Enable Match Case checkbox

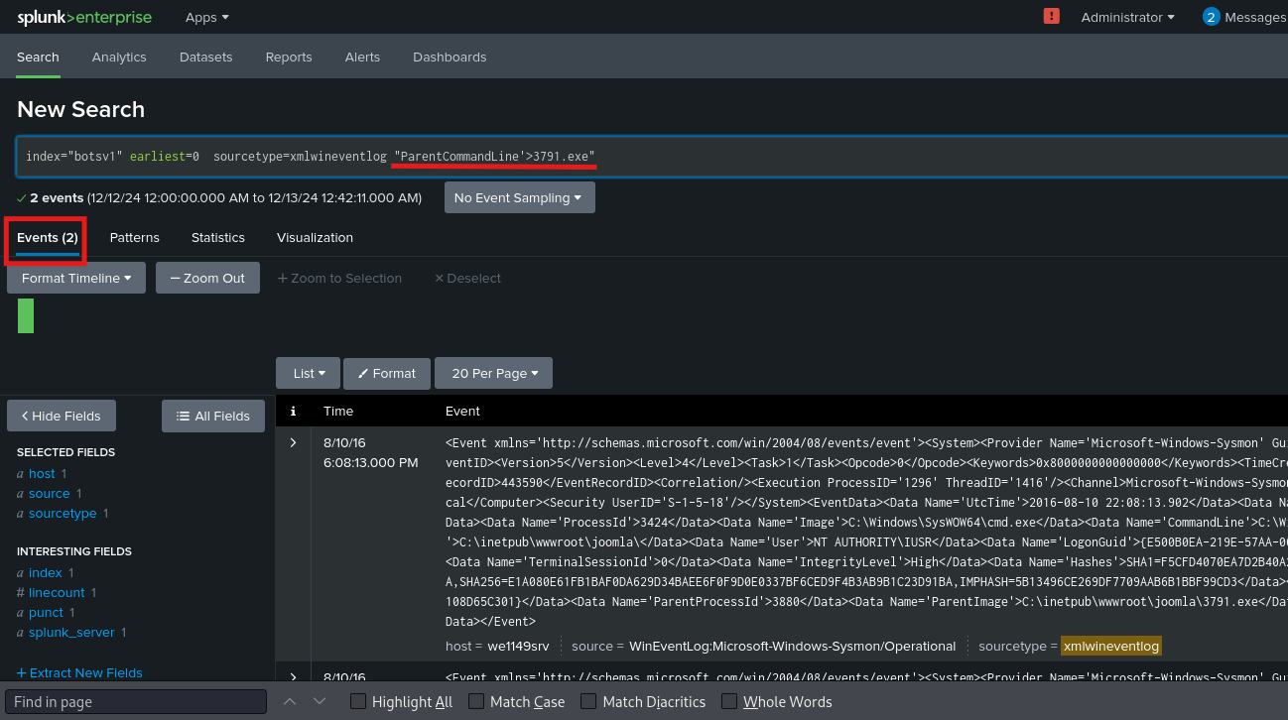coord(476,701)
